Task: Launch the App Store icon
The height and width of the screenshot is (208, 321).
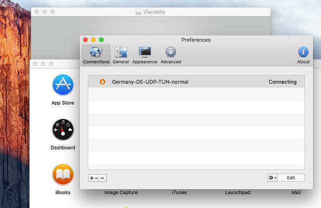Action: (63, 85)
